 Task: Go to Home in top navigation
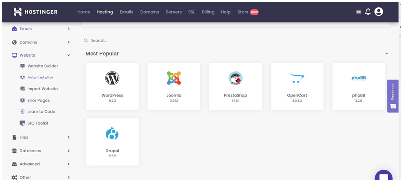(84, 12)
